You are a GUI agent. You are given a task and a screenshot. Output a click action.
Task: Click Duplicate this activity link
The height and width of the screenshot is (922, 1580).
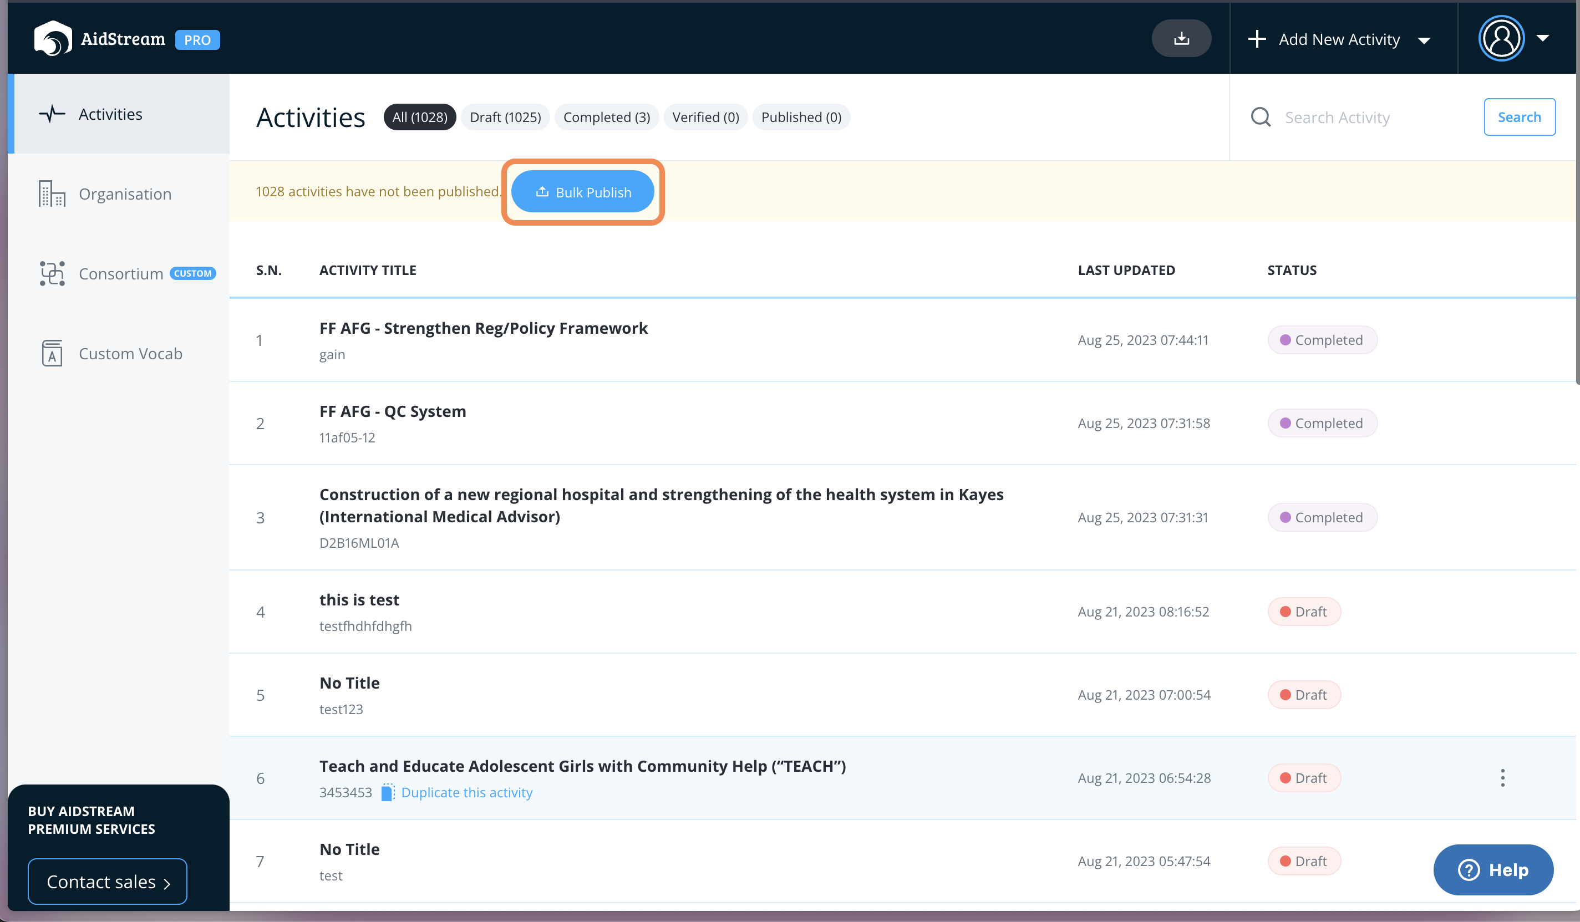pyautogui.click(x=466, y=792)
